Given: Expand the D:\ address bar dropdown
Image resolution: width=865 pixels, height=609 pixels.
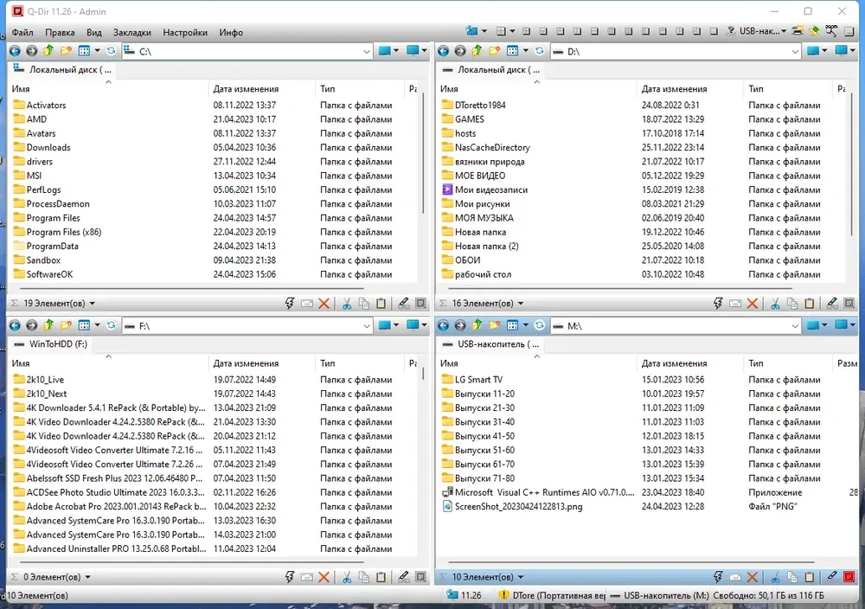Looking at the screenshot, I should pos(795,51).
